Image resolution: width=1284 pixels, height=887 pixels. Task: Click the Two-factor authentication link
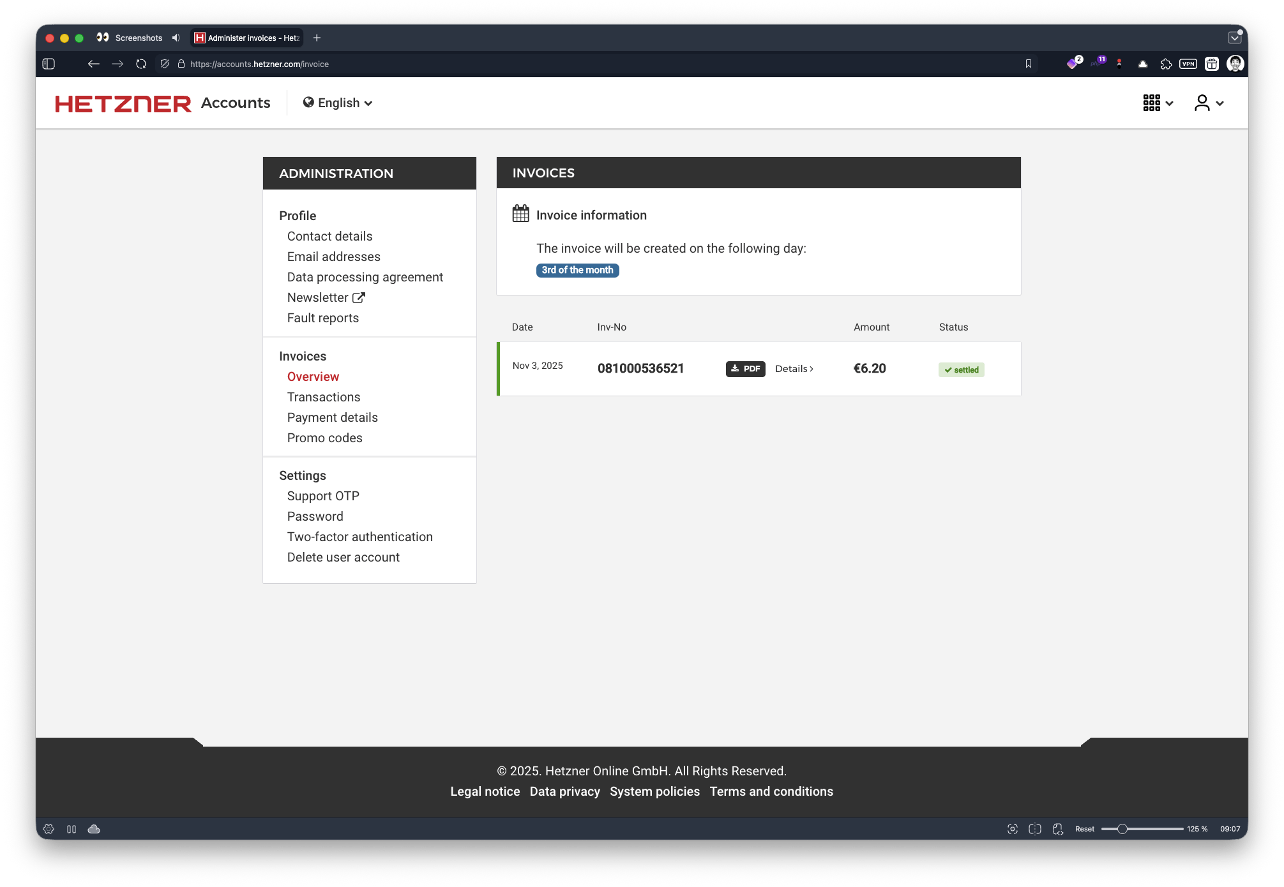click(x=359, y=537)
